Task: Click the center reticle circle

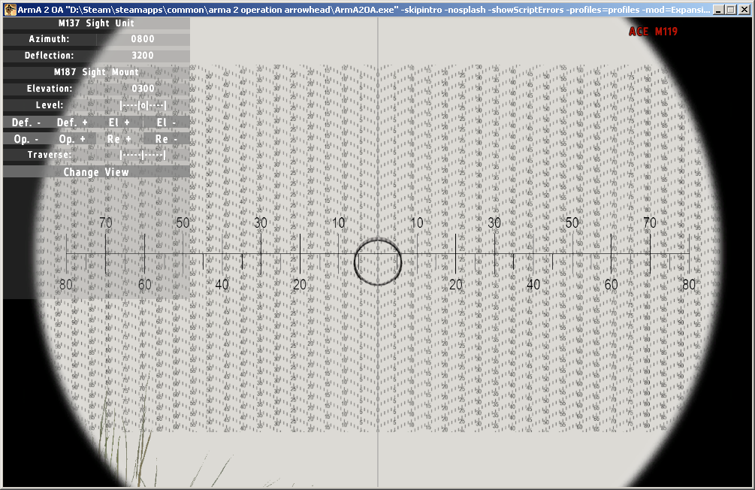Action: [378, 263]
